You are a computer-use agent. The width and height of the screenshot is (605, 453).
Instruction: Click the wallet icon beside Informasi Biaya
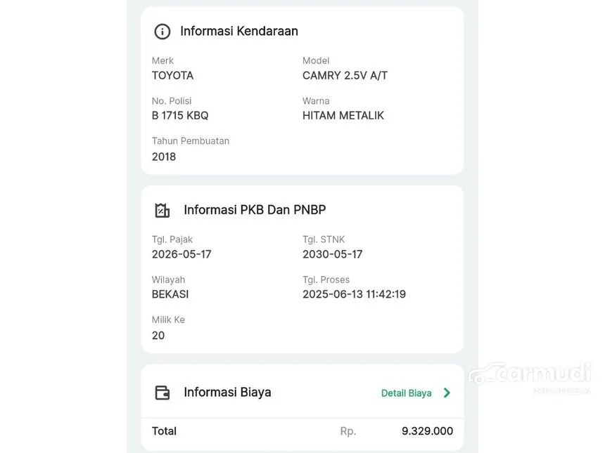click(163, 393)
